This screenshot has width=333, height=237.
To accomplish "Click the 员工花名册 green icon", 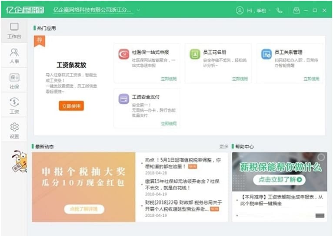I will (195, 54).
